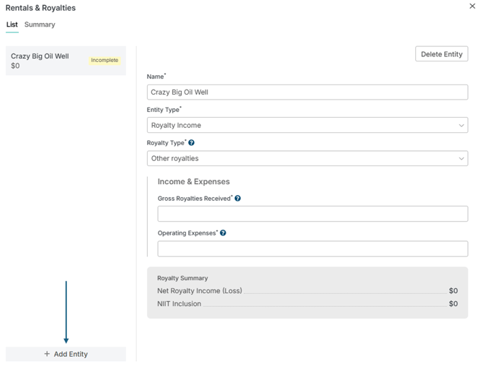Focus the Operating Expenses field
The width and height of the screenshot is (483, 369).
(x=313, y=248)
